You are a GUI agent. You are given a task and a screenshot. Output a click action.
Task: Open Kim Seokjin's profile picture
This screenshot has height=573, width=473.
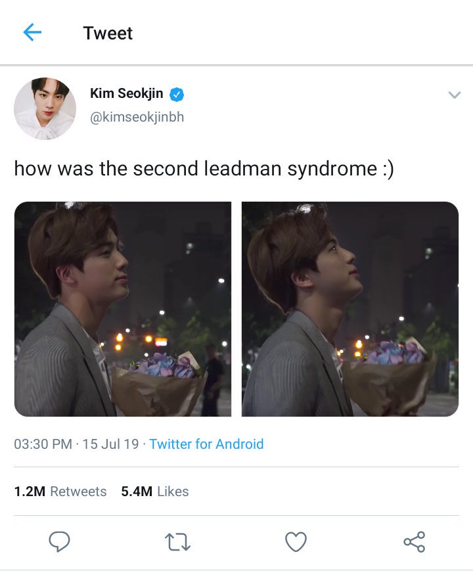click(45, 108)
